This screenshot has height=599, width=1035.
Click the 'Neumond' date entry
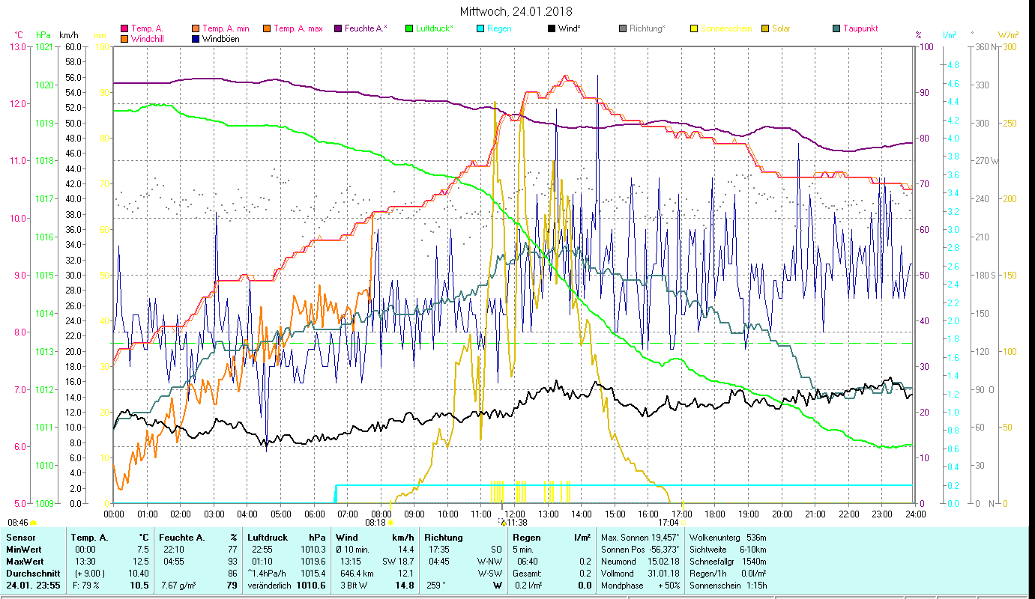pos(641,562)
